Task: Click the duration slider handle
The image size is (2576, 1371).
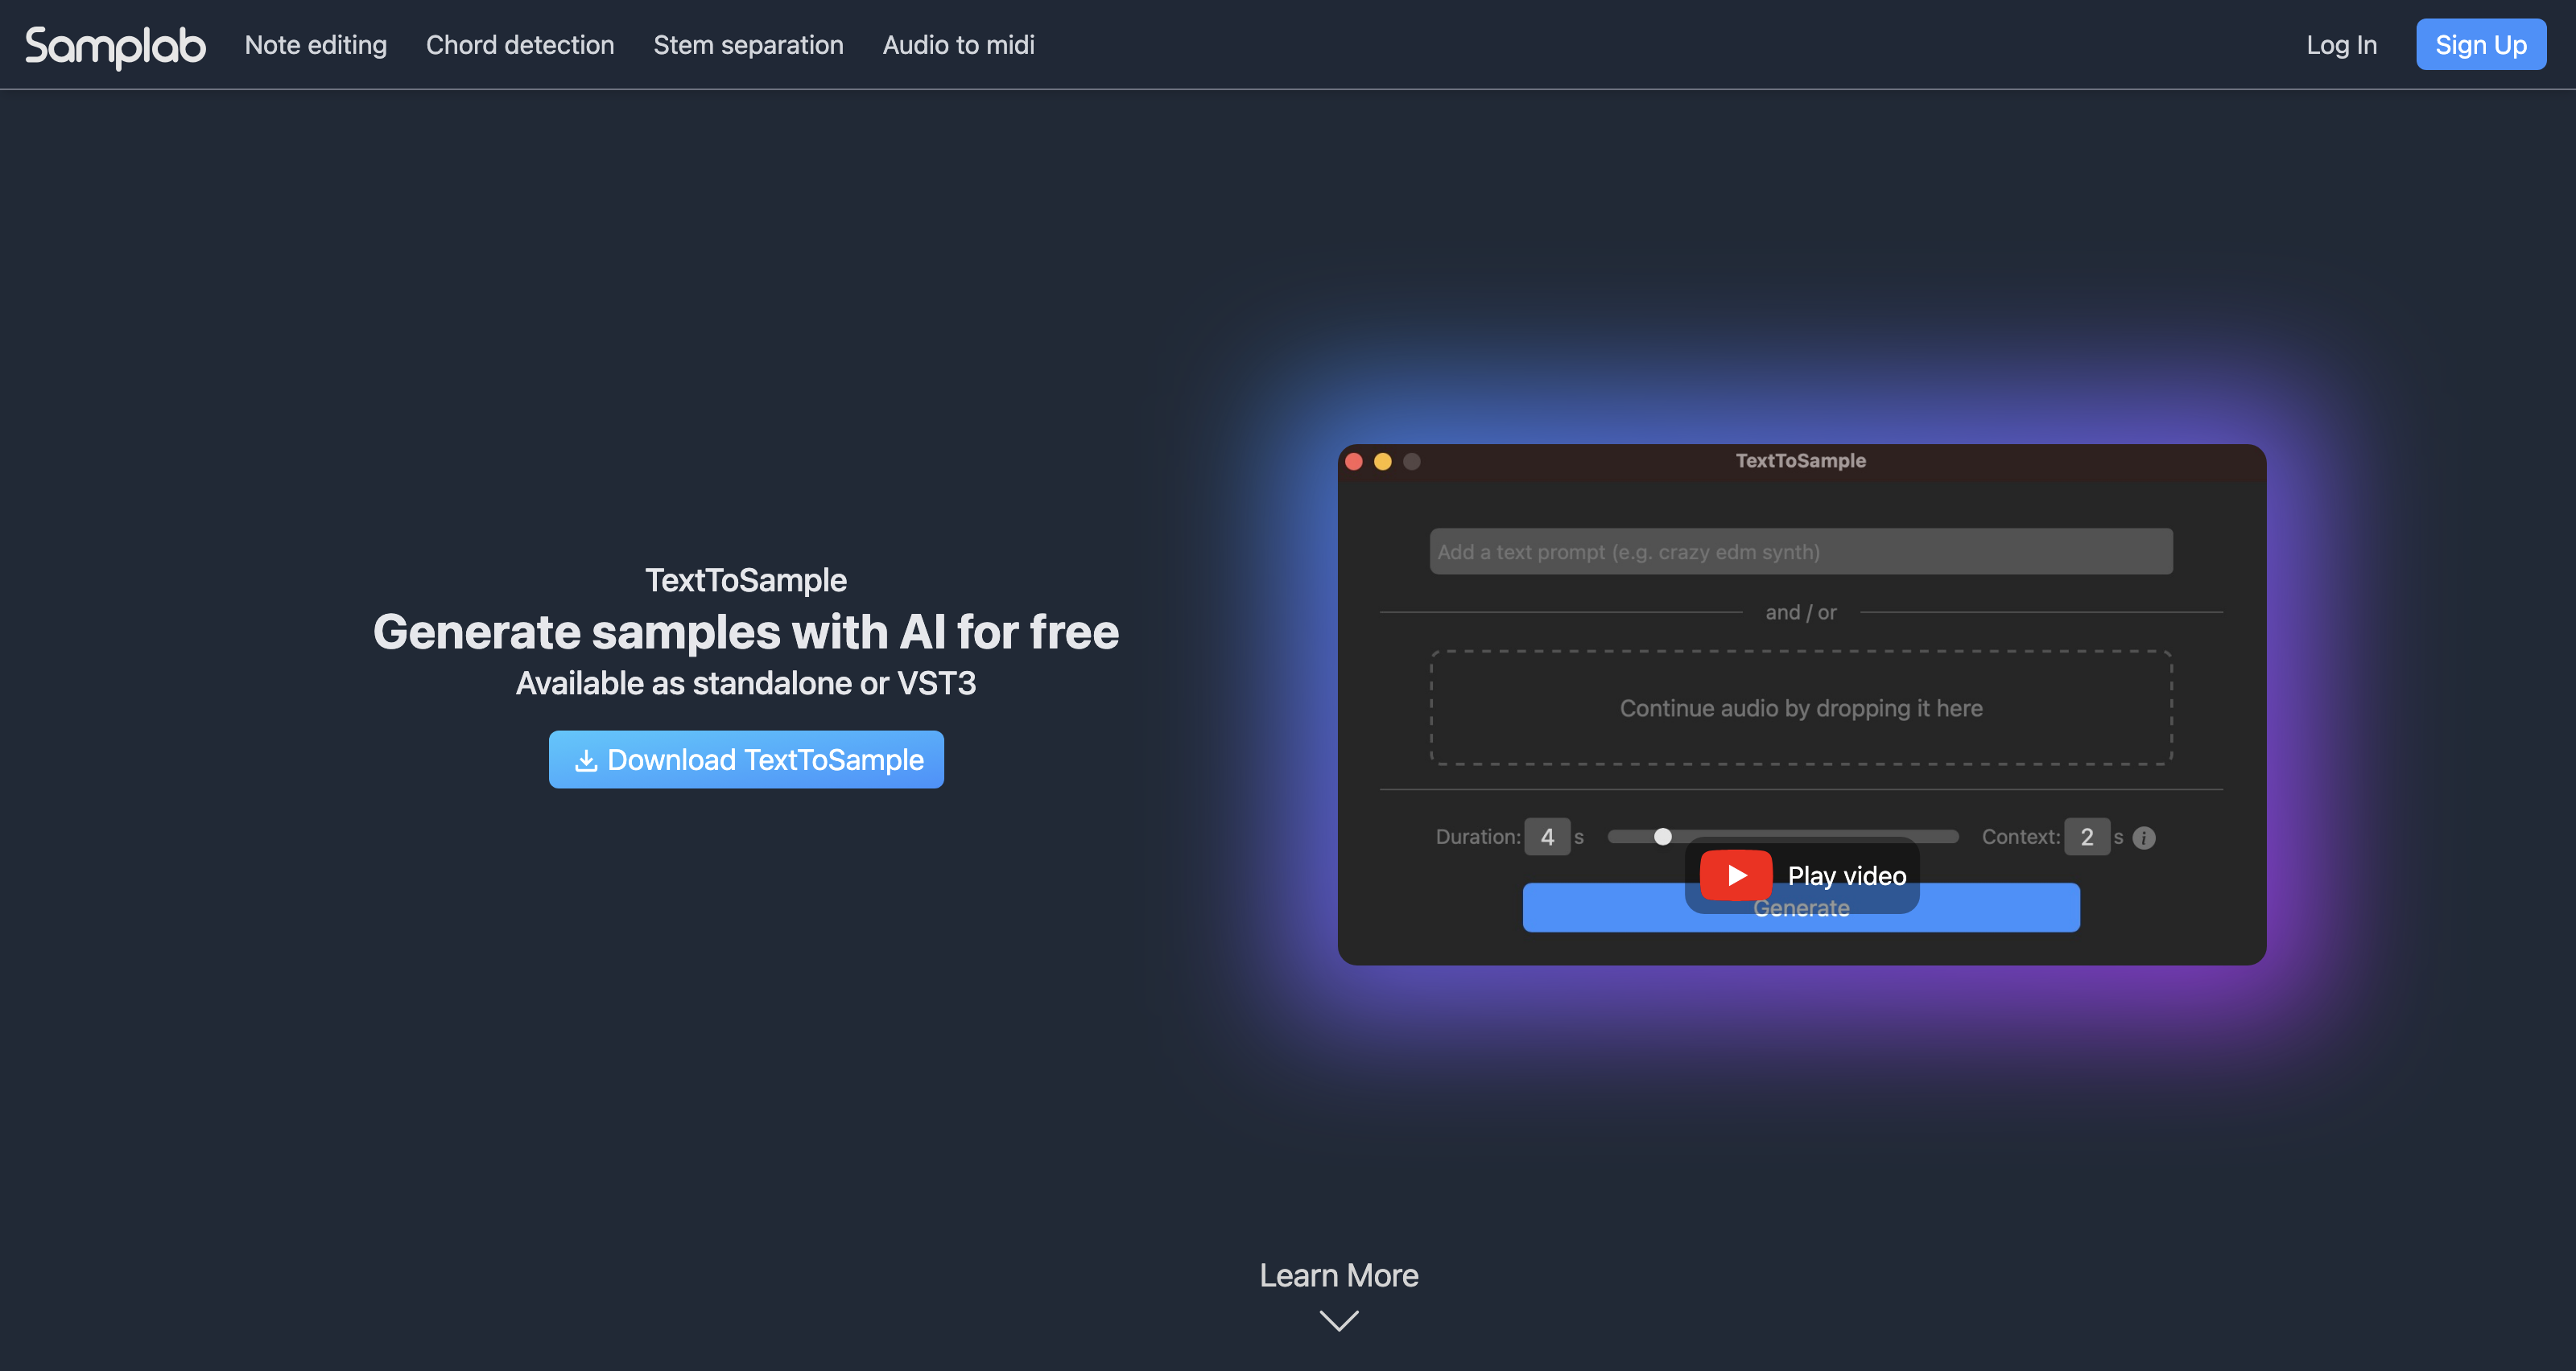Action: [1663, 837]
